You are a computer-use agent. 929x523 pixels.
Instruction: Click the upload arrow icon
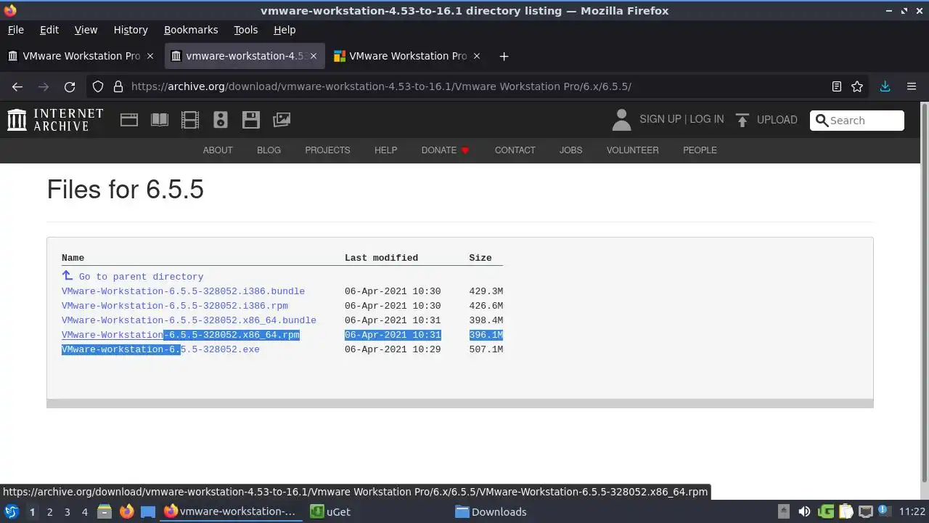point(742,121)
